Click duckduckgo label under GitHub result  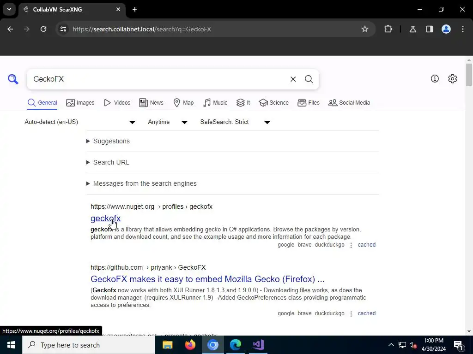[329, 313]
